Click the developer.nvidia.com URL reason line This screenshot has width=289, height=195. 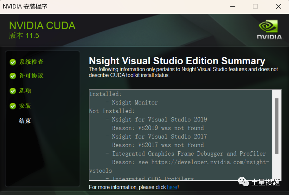190,162
